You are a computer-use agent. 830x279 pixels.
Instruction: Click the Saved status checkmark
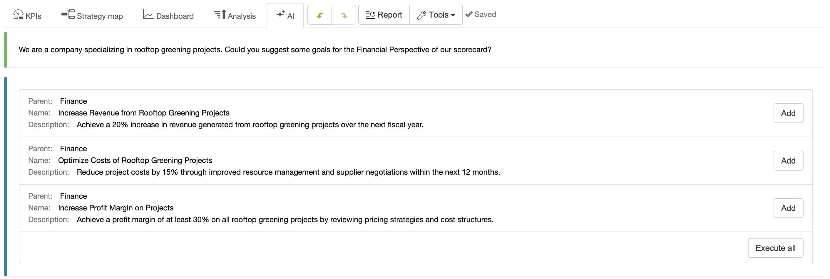click(469, 14)
